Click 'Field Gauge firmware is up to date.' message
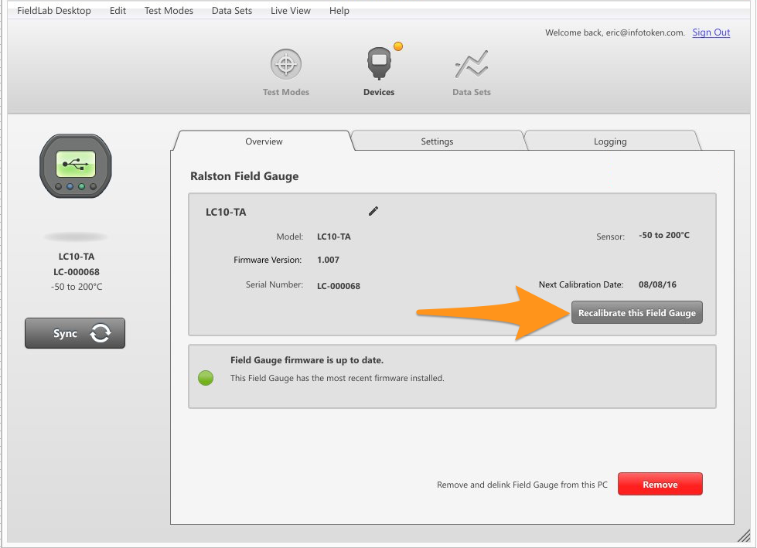 coord(306,360)
